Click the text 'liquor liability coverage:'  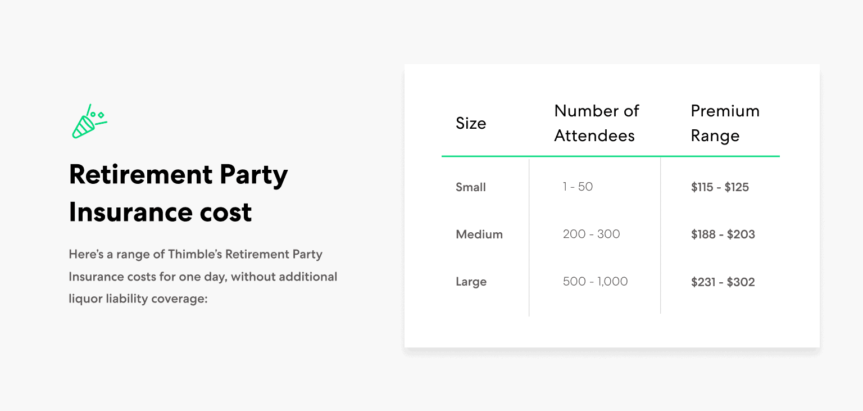(138, 299)
